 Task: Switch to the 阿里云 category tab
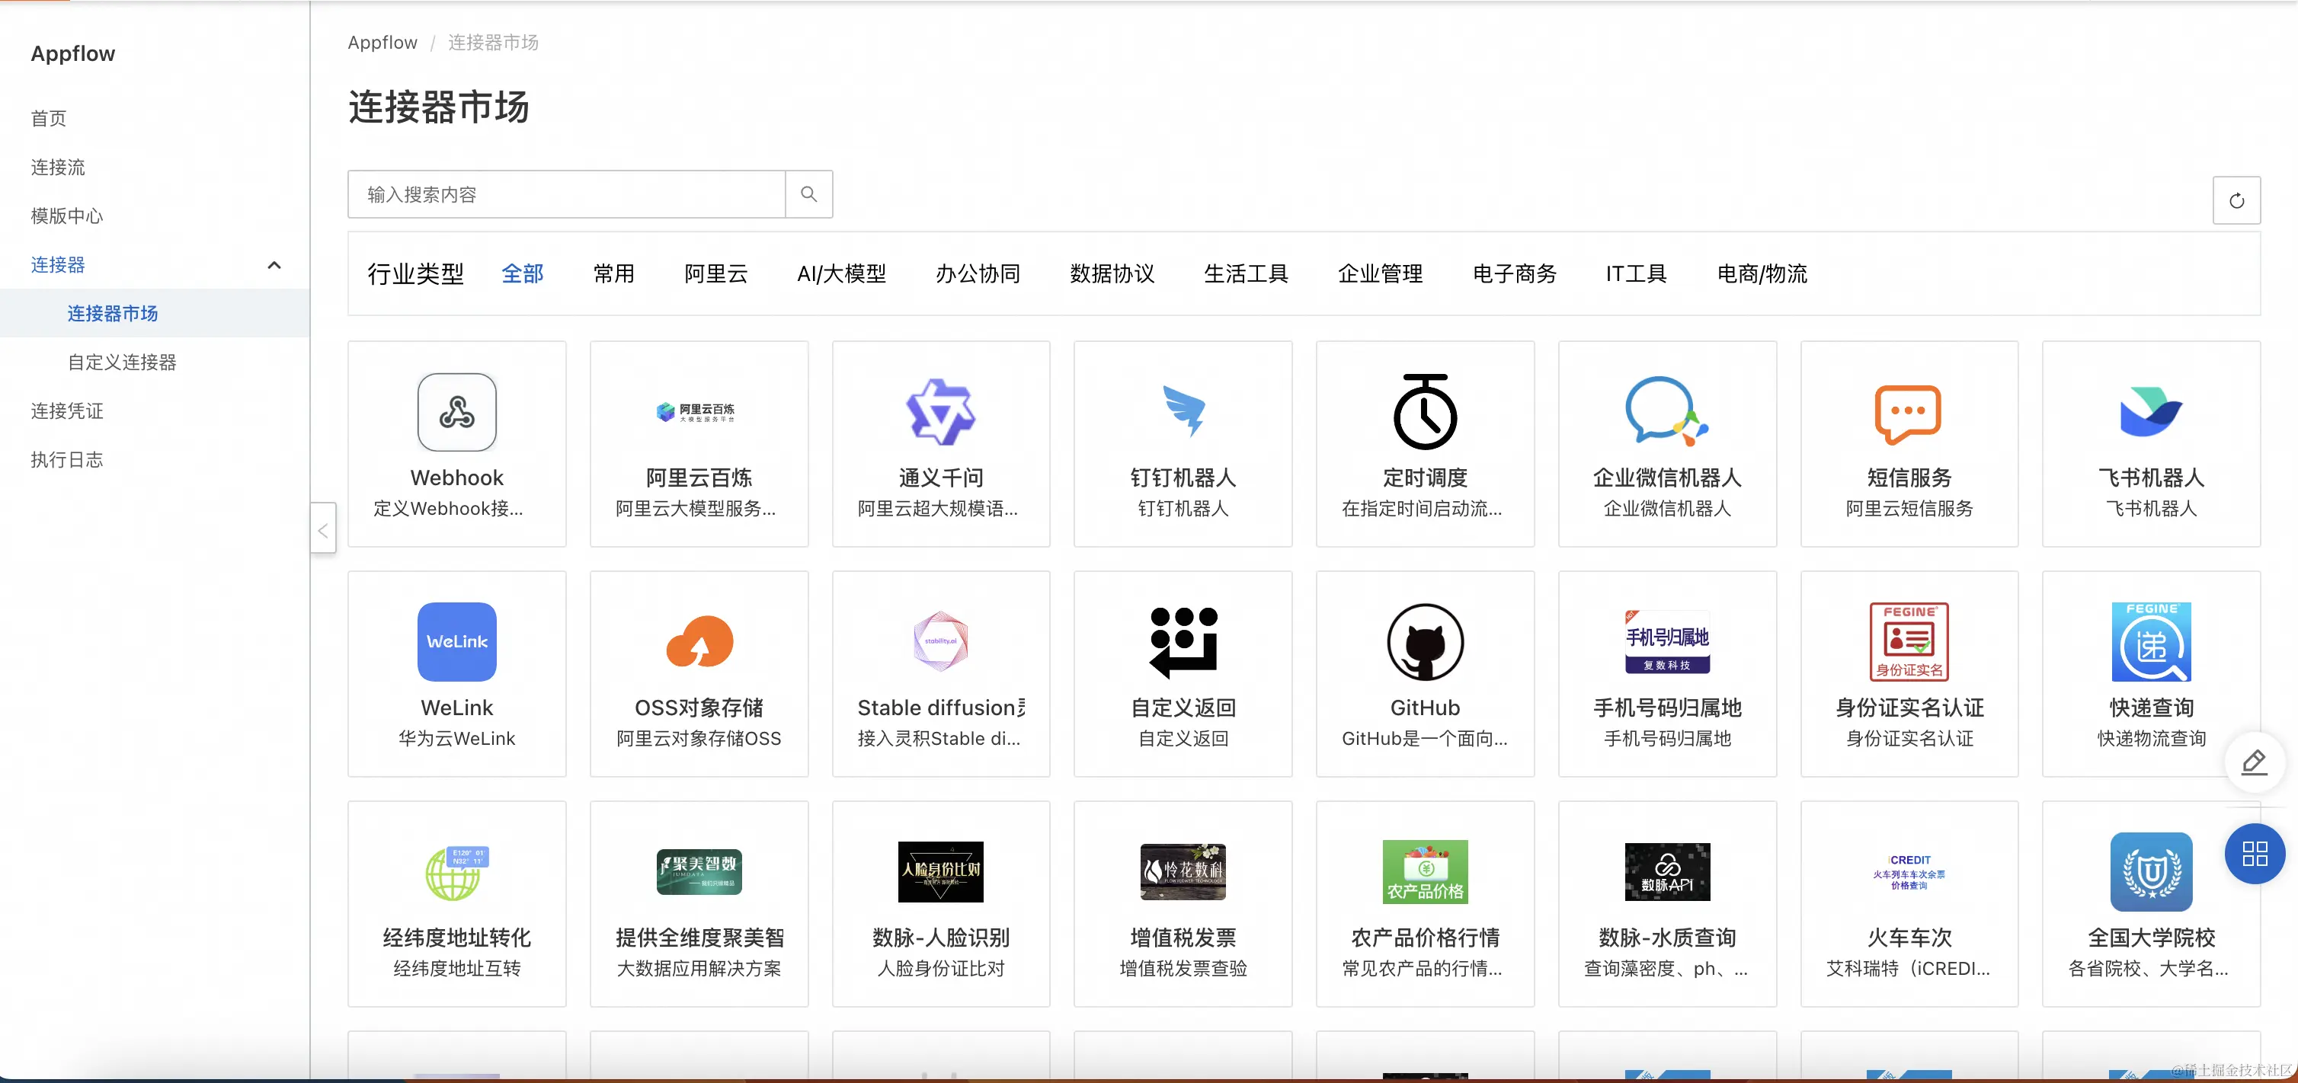715,273
